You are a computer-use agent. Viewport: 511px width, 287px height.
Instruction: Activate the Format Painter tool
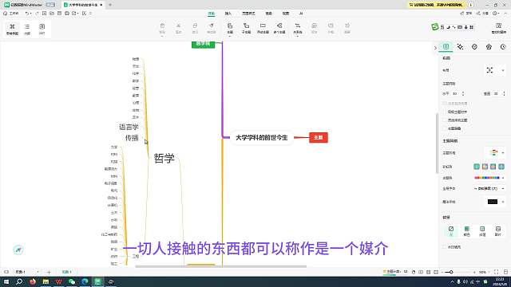pyautogui.click(x=212, y=29)
